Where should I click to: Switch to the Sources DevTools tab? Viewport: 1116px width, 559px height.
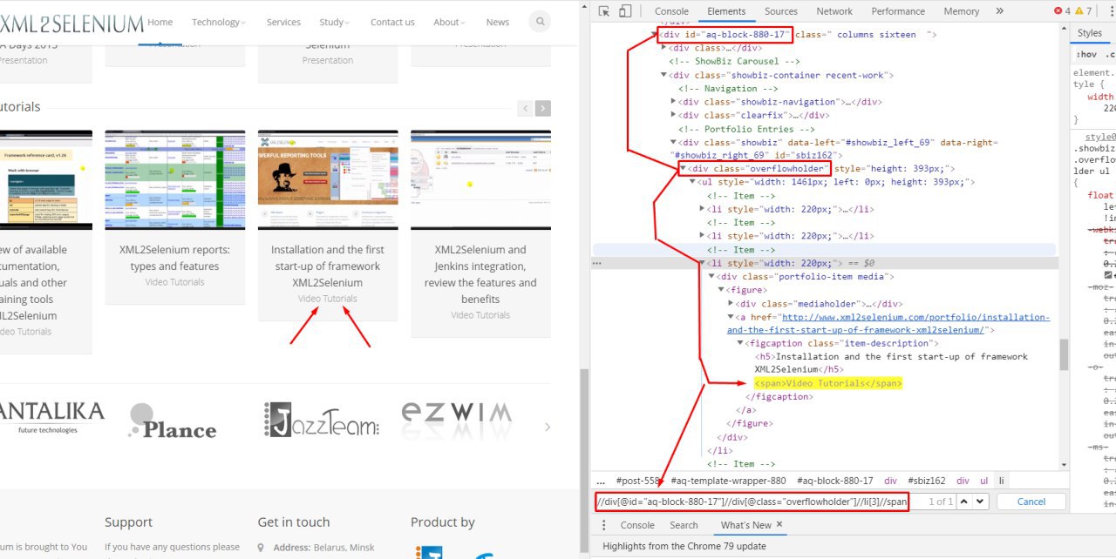780,11
